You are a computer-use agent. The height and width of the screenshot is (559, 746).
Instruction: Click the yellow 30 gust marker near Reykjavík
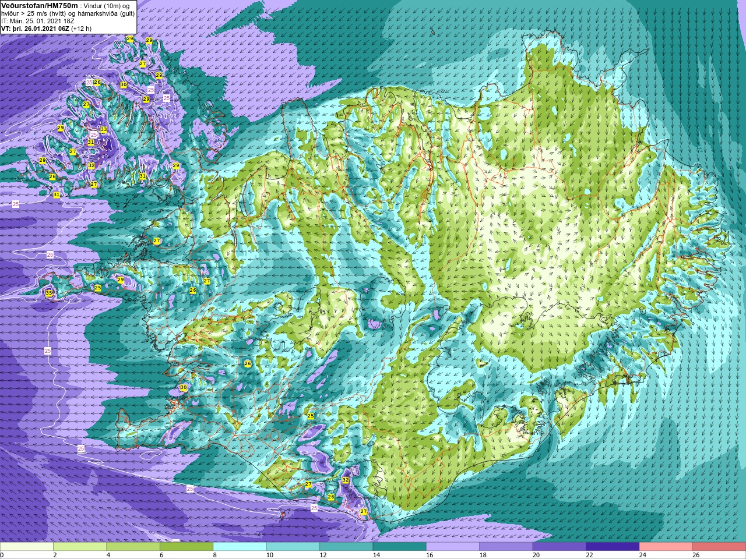[x=183, y=388]
